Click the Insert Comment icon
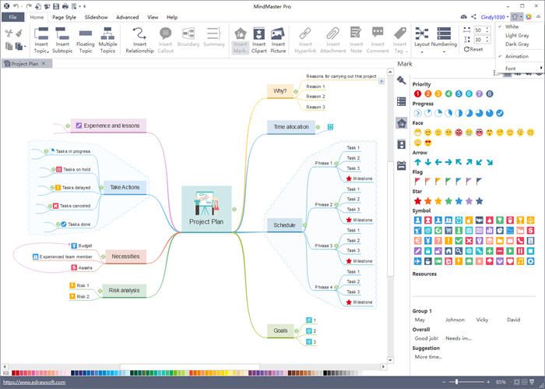This screenshot has width=545, height=389. point(378,33)
